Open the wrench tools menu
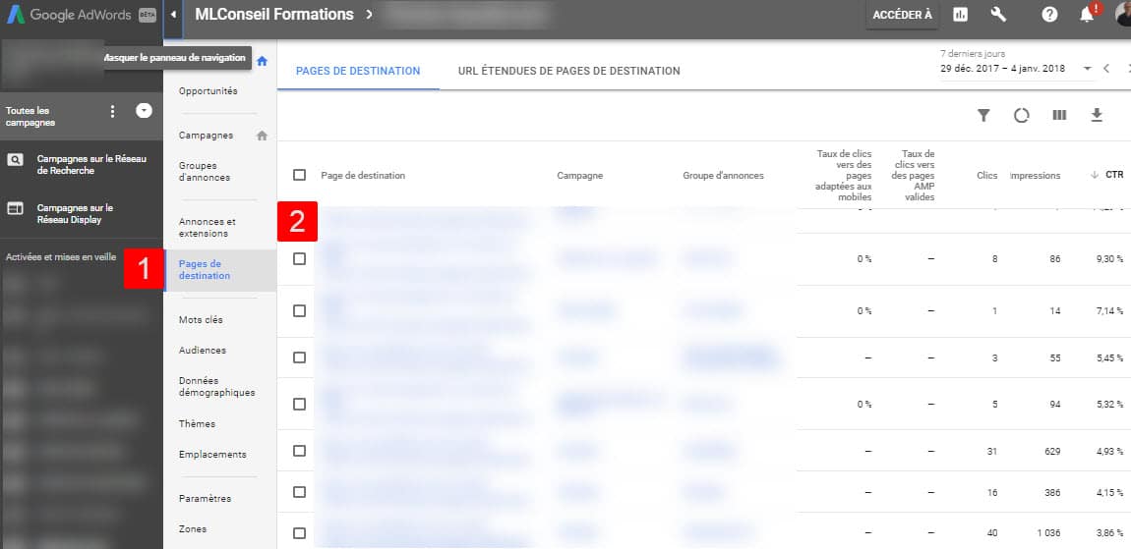Viewport: 1131px width, 549px height. pos(999,15)
